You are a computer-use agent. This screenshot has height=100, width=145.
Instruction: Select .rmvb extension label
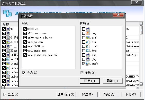pos(94,64)
